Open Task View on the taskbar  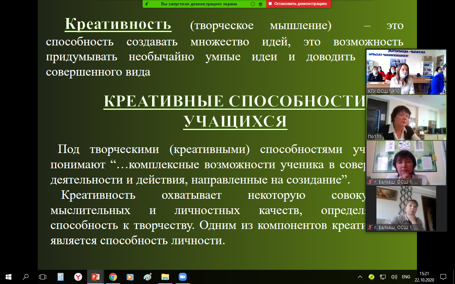click(x=43, y=277)
